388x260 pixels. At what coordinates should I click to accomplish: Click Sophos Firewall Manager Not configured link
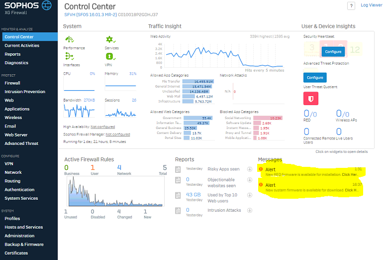(118, 134)
